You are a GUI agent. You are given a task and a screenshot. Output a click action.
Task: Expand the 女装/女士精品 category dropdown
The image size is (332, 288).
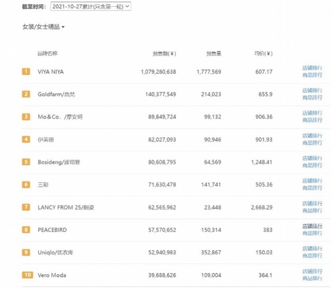coord(44,27)
